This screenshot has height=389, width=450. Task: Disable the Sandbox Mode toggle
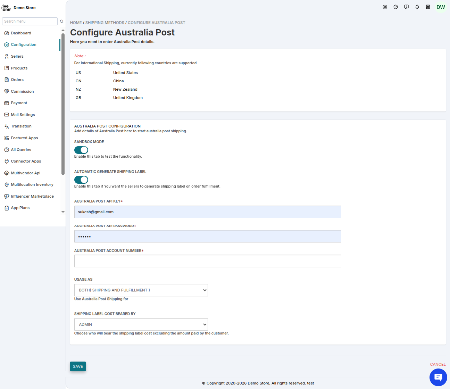click(x=81, y=150)
